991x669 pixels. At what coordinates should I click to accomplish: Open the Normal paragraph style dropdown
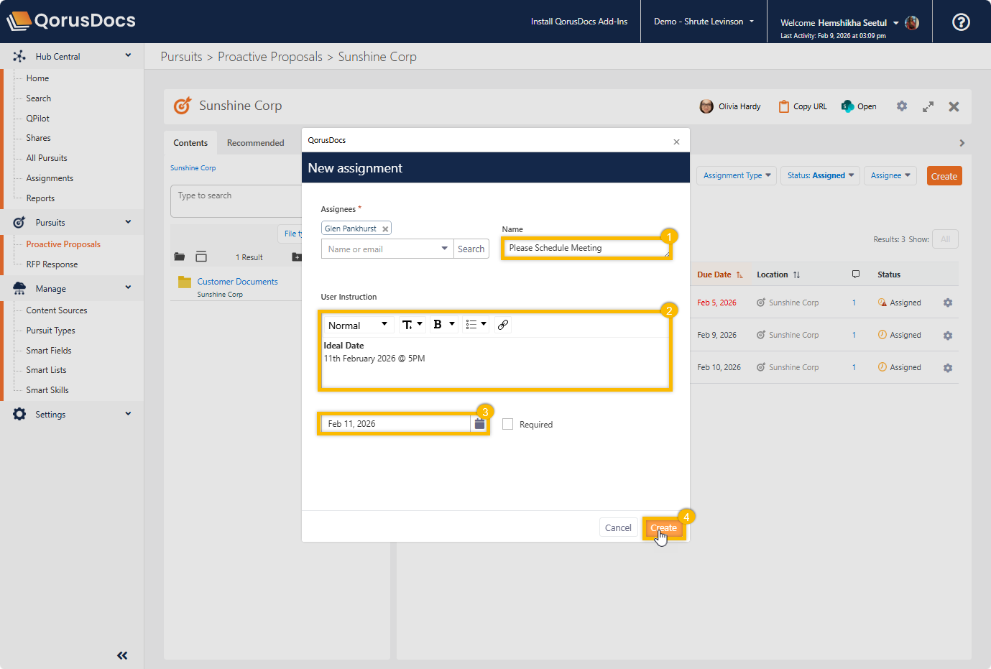pyautogui.click(x=358, y=325)
